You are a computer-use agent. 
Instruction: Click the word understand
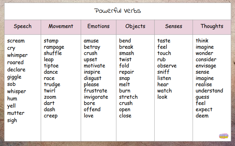pos(209,91)
